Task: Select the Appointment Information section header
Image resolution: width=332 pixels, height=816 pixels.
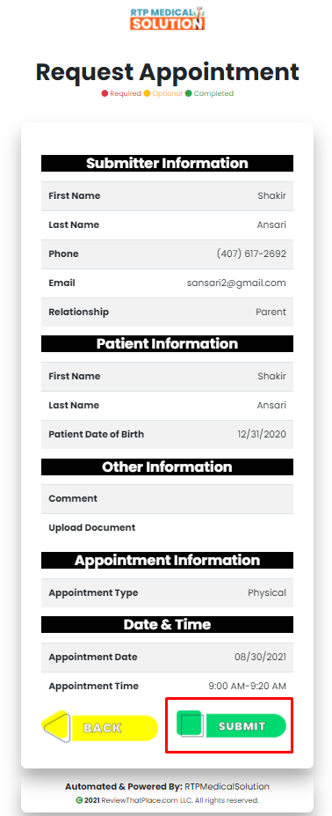Action: point(167,560)
